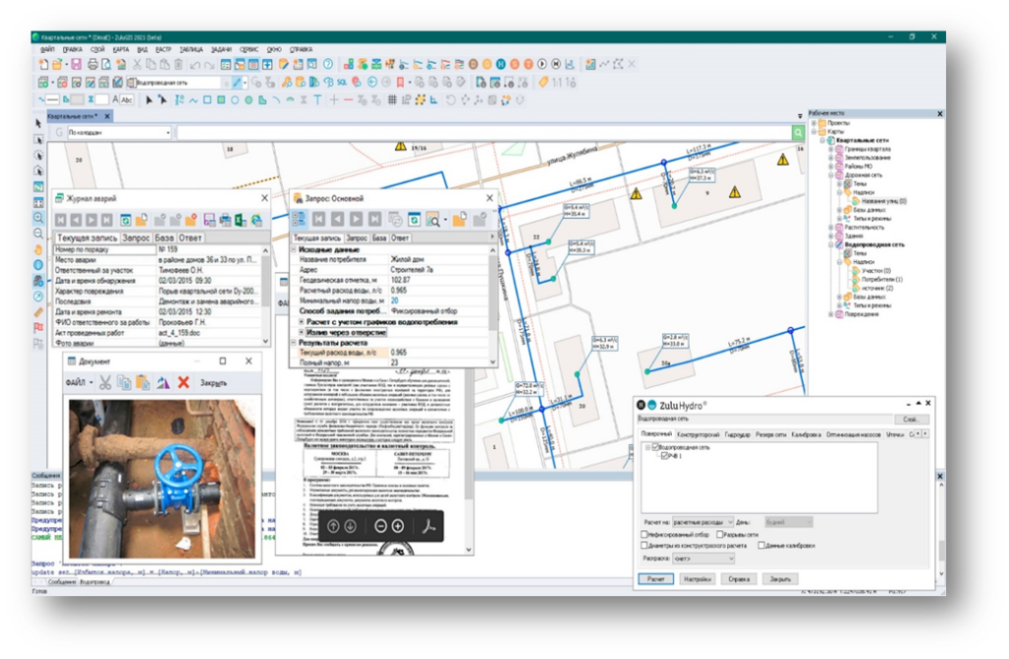Expand the Проекты node in workspace tree

(814, 122)
